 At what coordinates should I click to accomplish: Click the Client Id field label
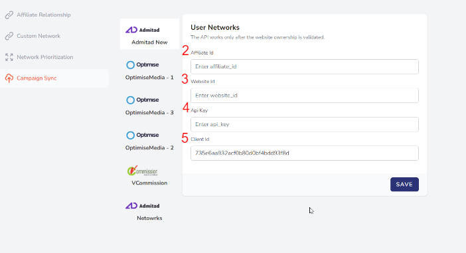tap(200, 139)
